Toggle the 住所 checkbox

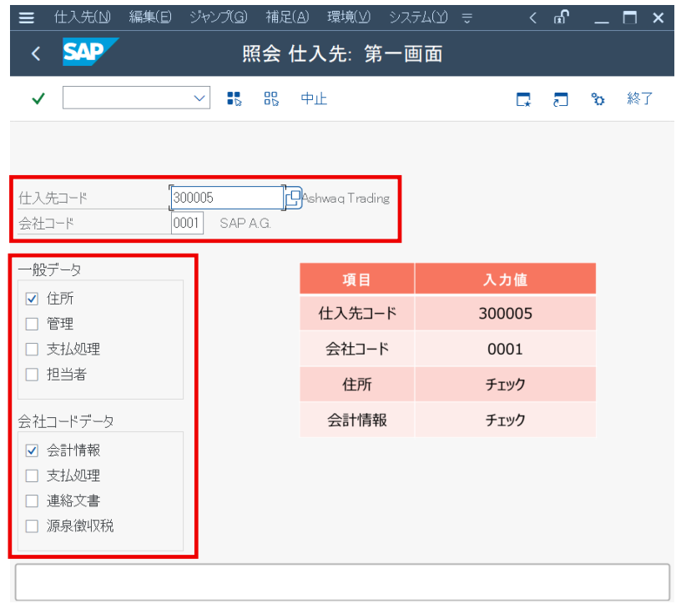point(32,299)
